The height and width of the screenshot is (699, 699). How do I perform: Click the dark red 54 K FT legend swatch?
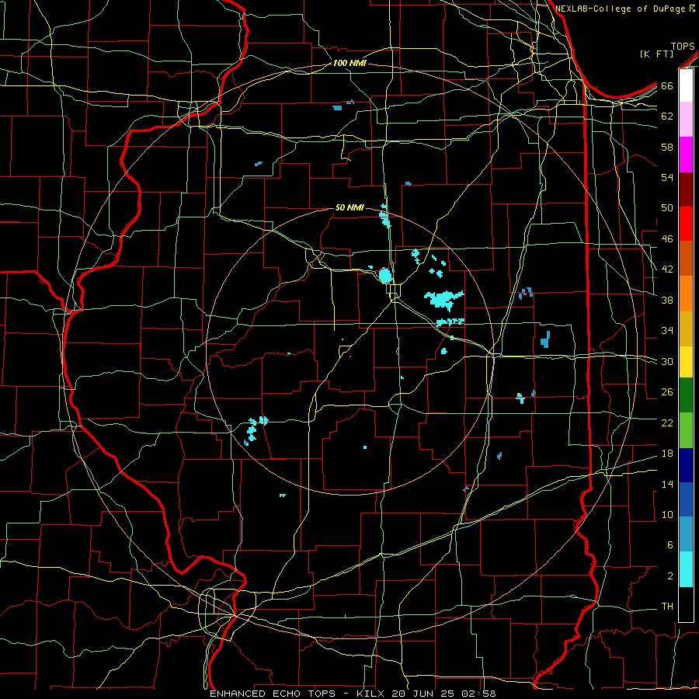[686, 190]
